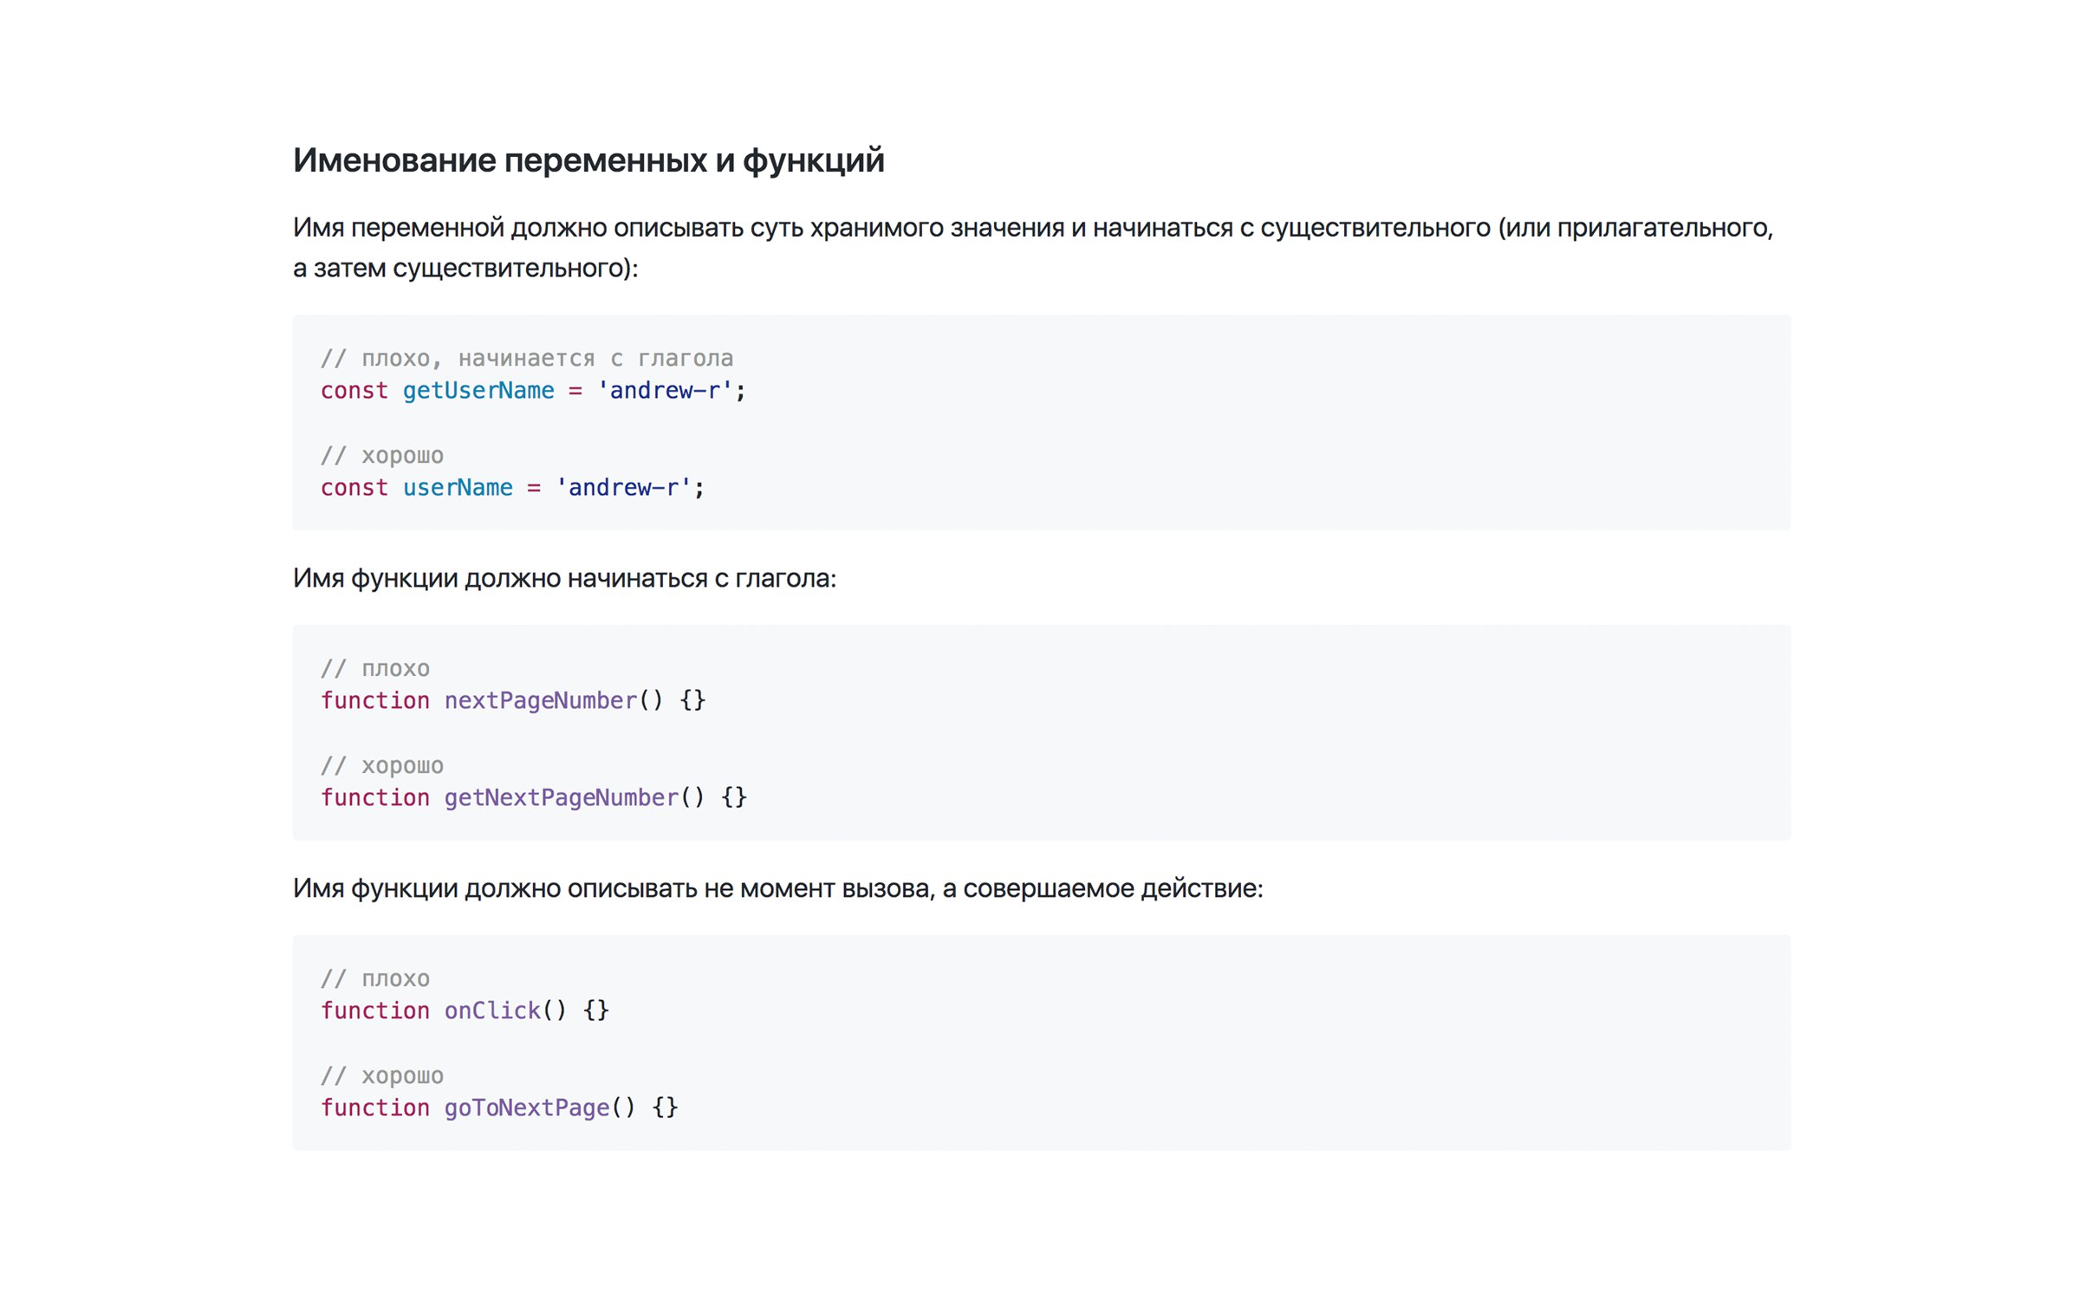Click the code line "function nextPageNumber() {}"

pos(513,700)
